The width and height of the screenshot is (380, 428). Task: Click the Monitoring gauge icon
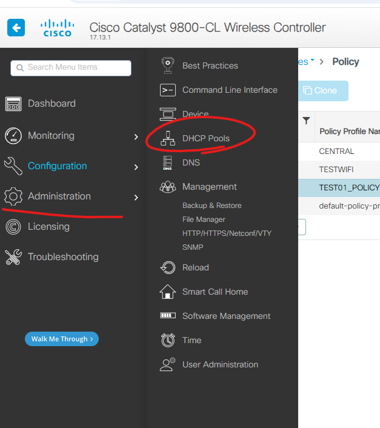pyautogui.click(x=13, y=136)
